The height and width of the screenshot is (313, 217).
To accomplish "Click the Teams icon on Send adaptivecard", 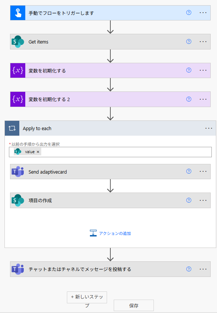I will pos(18,172).
